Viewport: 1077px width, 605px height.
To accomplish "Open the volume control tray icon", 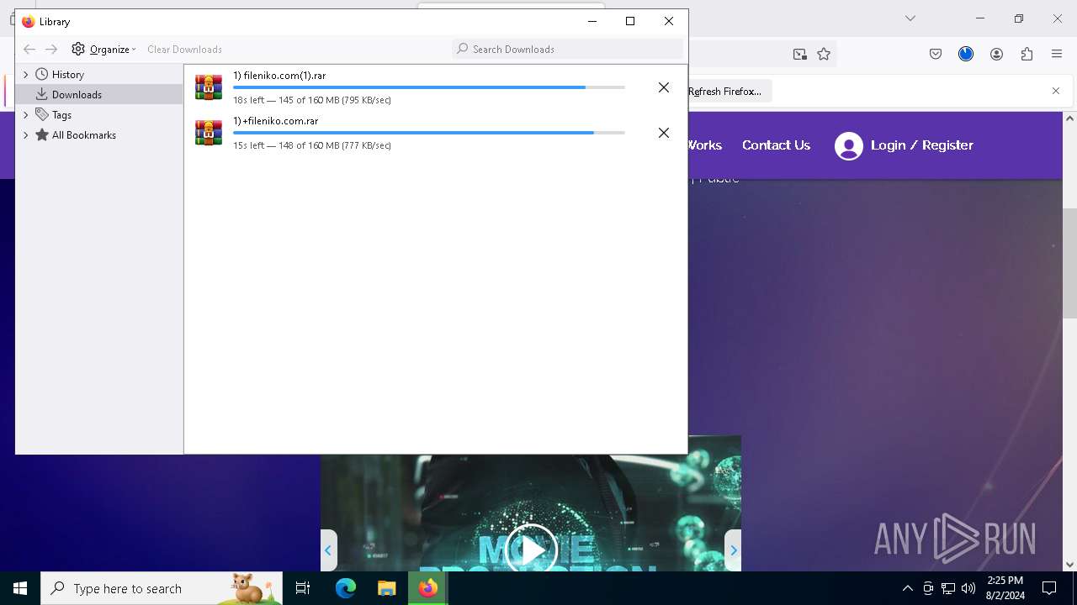I will [x=968, y=588].
